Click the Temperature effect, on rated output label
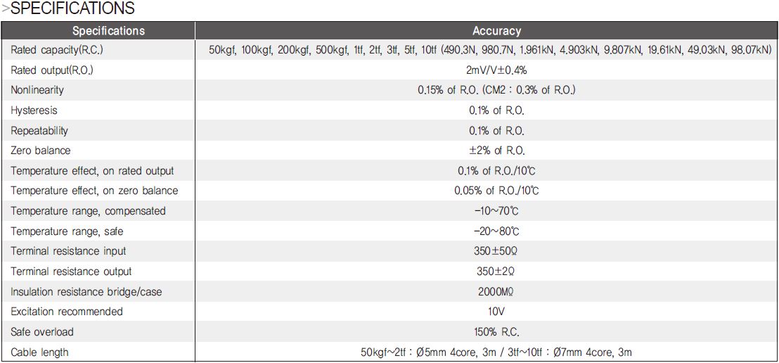The width and height of the screenshot is (779, 363). click(x=92, y=171)
